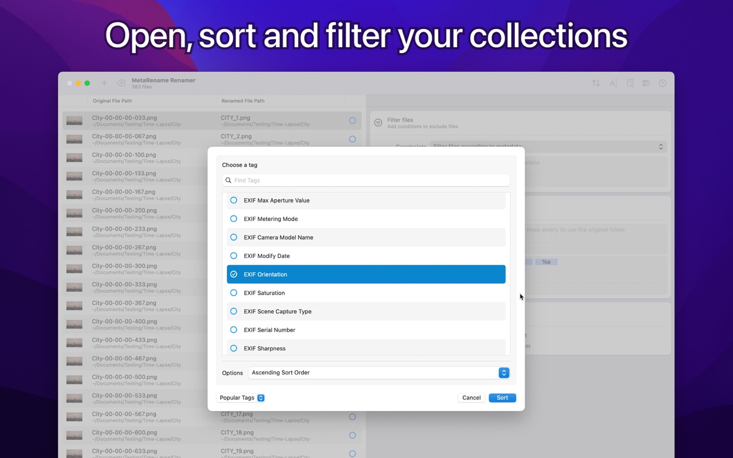Click the City-00-00-00-033.png thumbnail
The height and width of the screenshot is (458, 733).
(x=74, y=121)
